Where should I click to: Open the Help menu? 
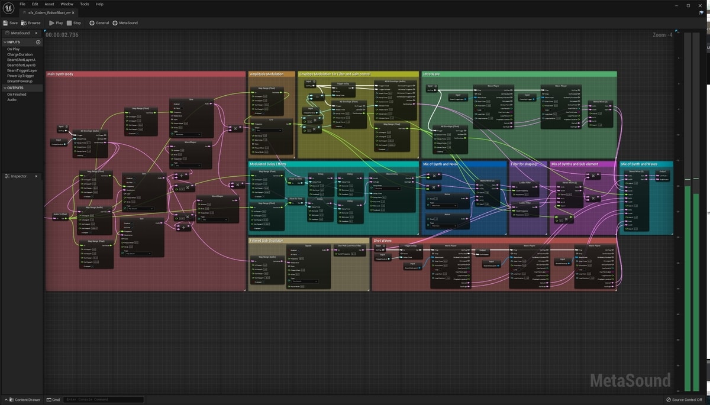point(99,4)
